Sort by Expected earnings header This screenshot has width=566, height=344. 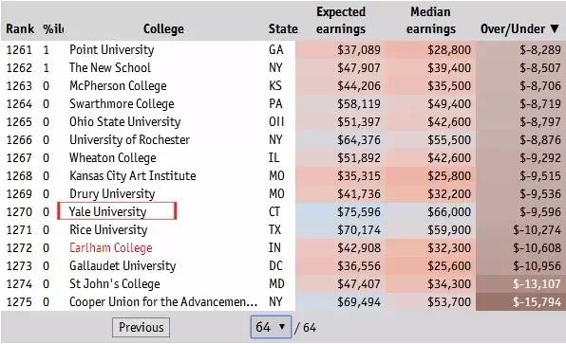[x=341, y=21]
